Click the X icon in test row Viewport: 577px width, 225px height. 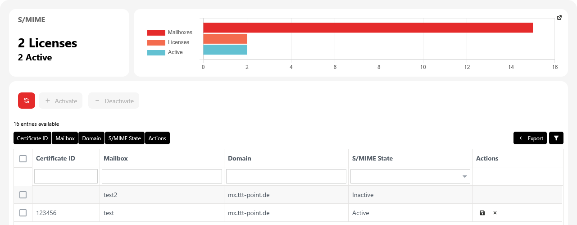[x=495, y=213]
